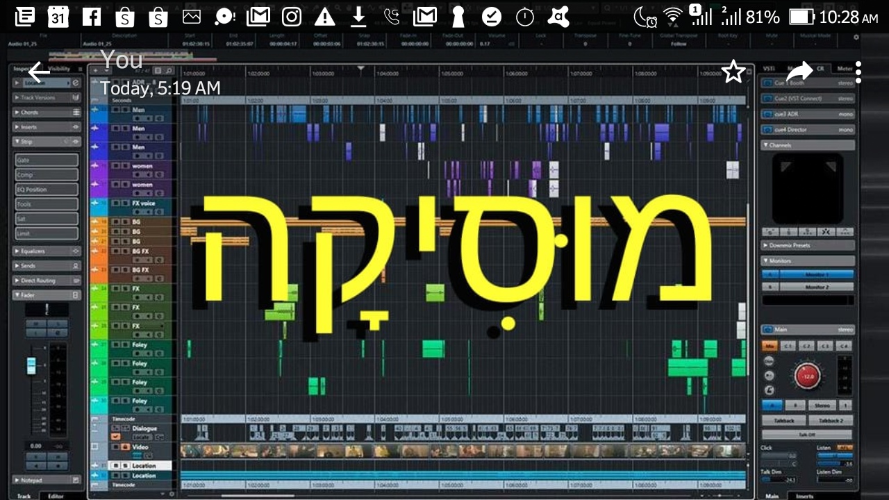The image size is (889, 500).
Task: Toggle the Main stereo power button
Action: point(767,330)
